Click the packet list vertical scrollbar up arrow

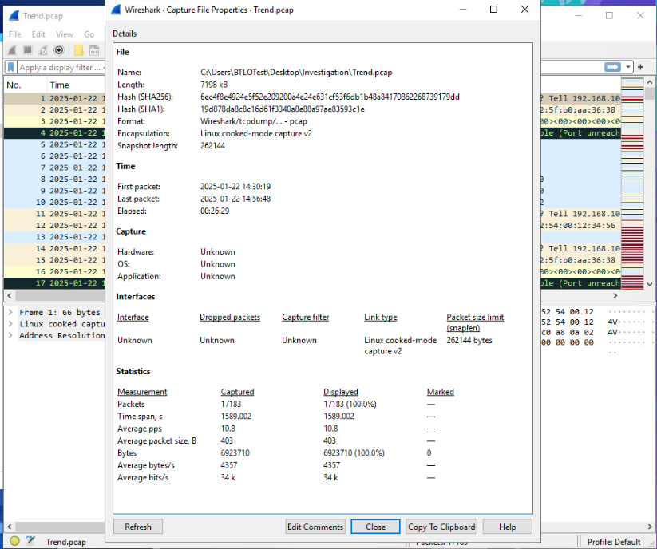pyautogui.click(x=650, y=82)
